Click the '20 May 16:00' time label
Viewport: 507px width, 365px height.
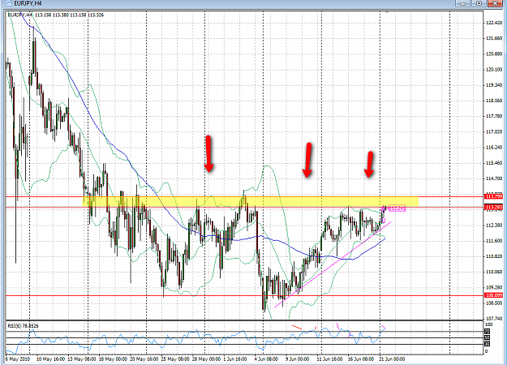144,359
